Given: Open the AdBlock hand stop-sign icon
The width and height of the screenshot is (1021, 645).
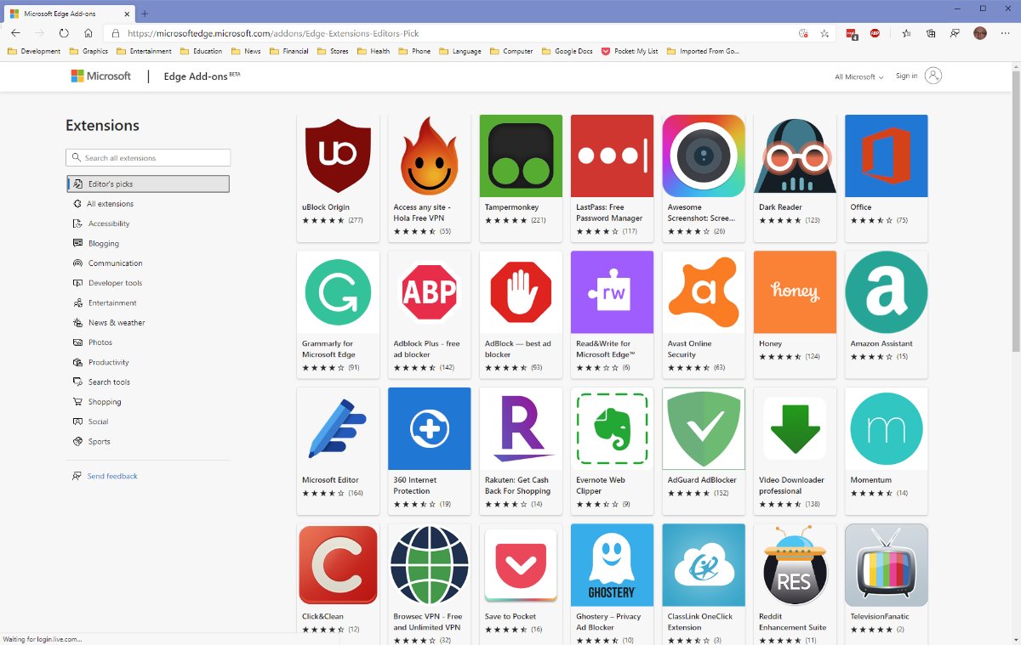Looking at the screenshot, I should click(521, 292).
